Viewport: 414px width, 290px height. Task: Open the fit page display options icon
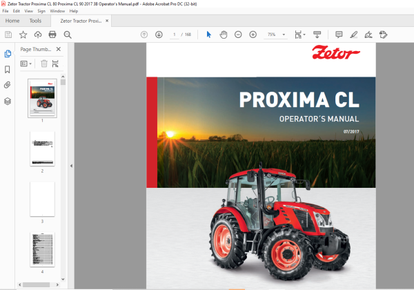tap(299, 35)
